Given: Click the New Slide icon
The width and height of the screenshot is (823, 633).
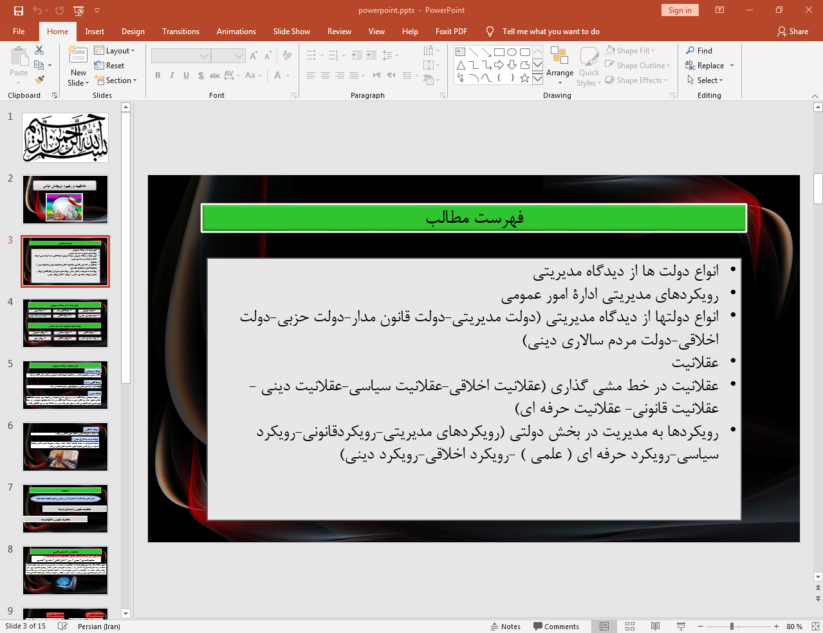Looking at the screenshot, I should (x=78, y=57).
